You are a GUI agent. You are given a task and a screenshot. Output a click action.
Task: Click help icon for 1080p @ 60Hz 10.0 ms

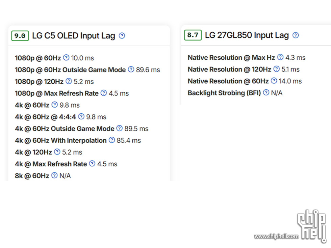point(66,58)
